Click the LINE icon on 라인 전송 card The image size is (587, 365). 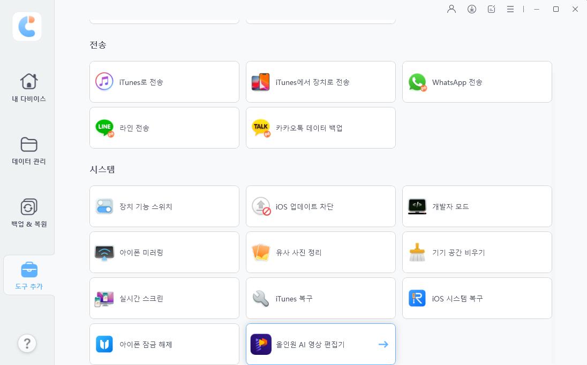(x=104, y=128)
